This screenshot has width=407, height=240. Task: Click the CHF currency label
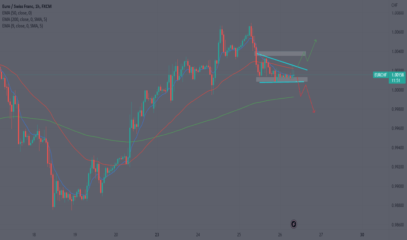[394, 5]
